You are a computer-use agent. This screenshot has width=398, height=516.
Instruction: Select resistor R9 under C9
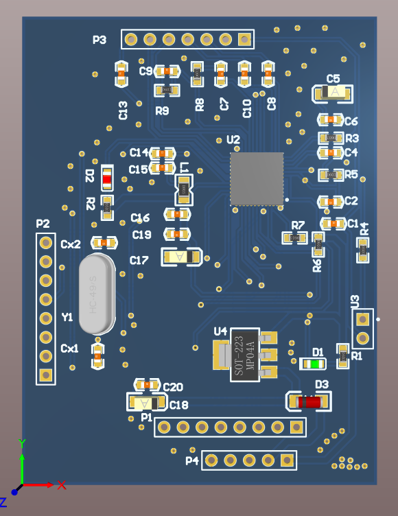click(167, 90)
